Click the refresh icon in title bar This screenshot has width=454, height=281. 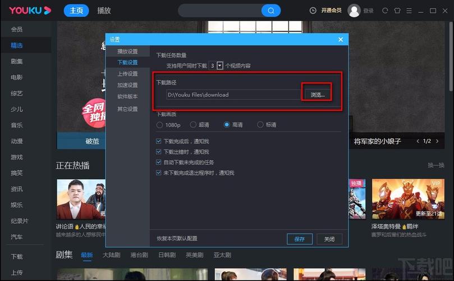point(385,11)
